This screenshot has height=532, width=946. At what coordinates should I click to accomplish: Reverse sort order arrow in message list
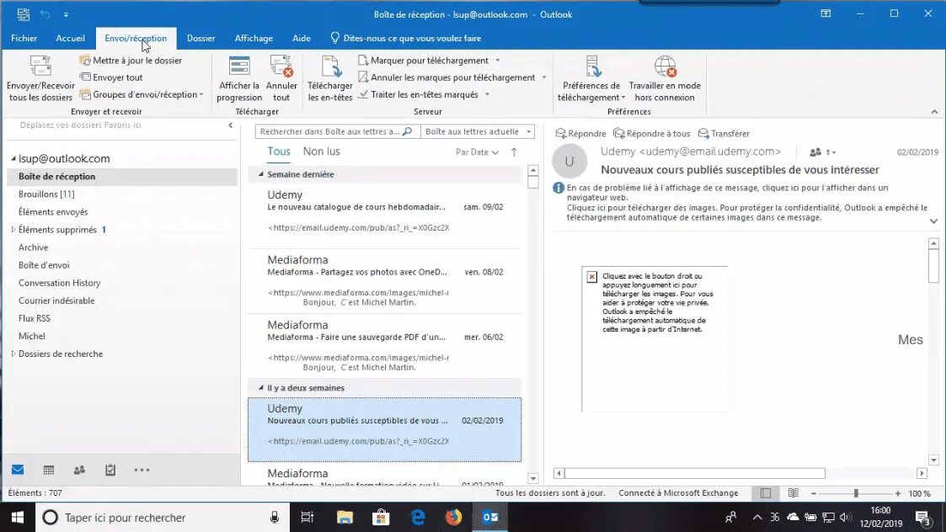click(514, 152)
